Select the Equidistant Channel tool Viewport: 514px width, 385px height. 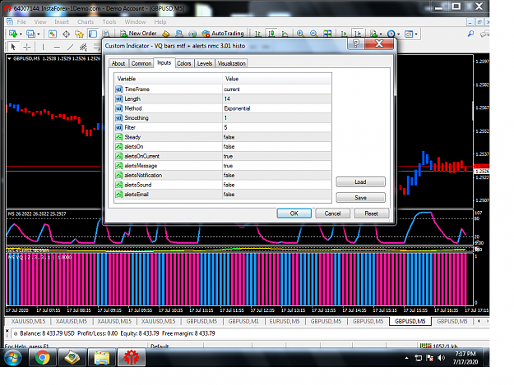[x=84, y=47]
